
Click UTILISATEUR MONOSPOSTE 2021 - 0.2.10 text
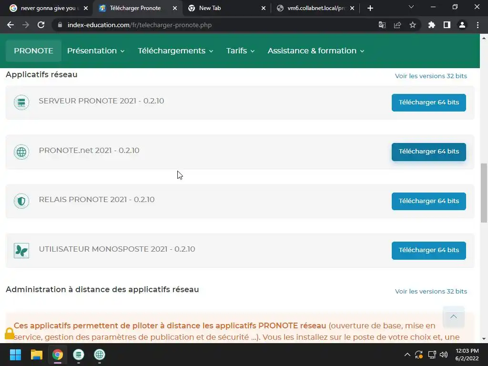[117, 249]
